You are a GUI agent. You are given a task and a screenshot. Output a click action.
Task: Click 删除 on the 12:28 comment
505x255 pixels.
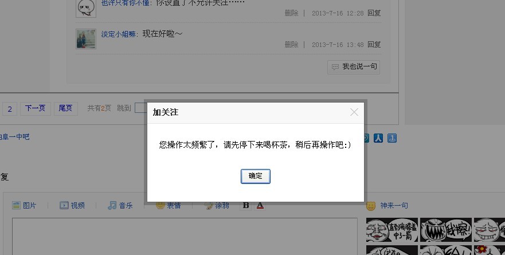(291, 13)
